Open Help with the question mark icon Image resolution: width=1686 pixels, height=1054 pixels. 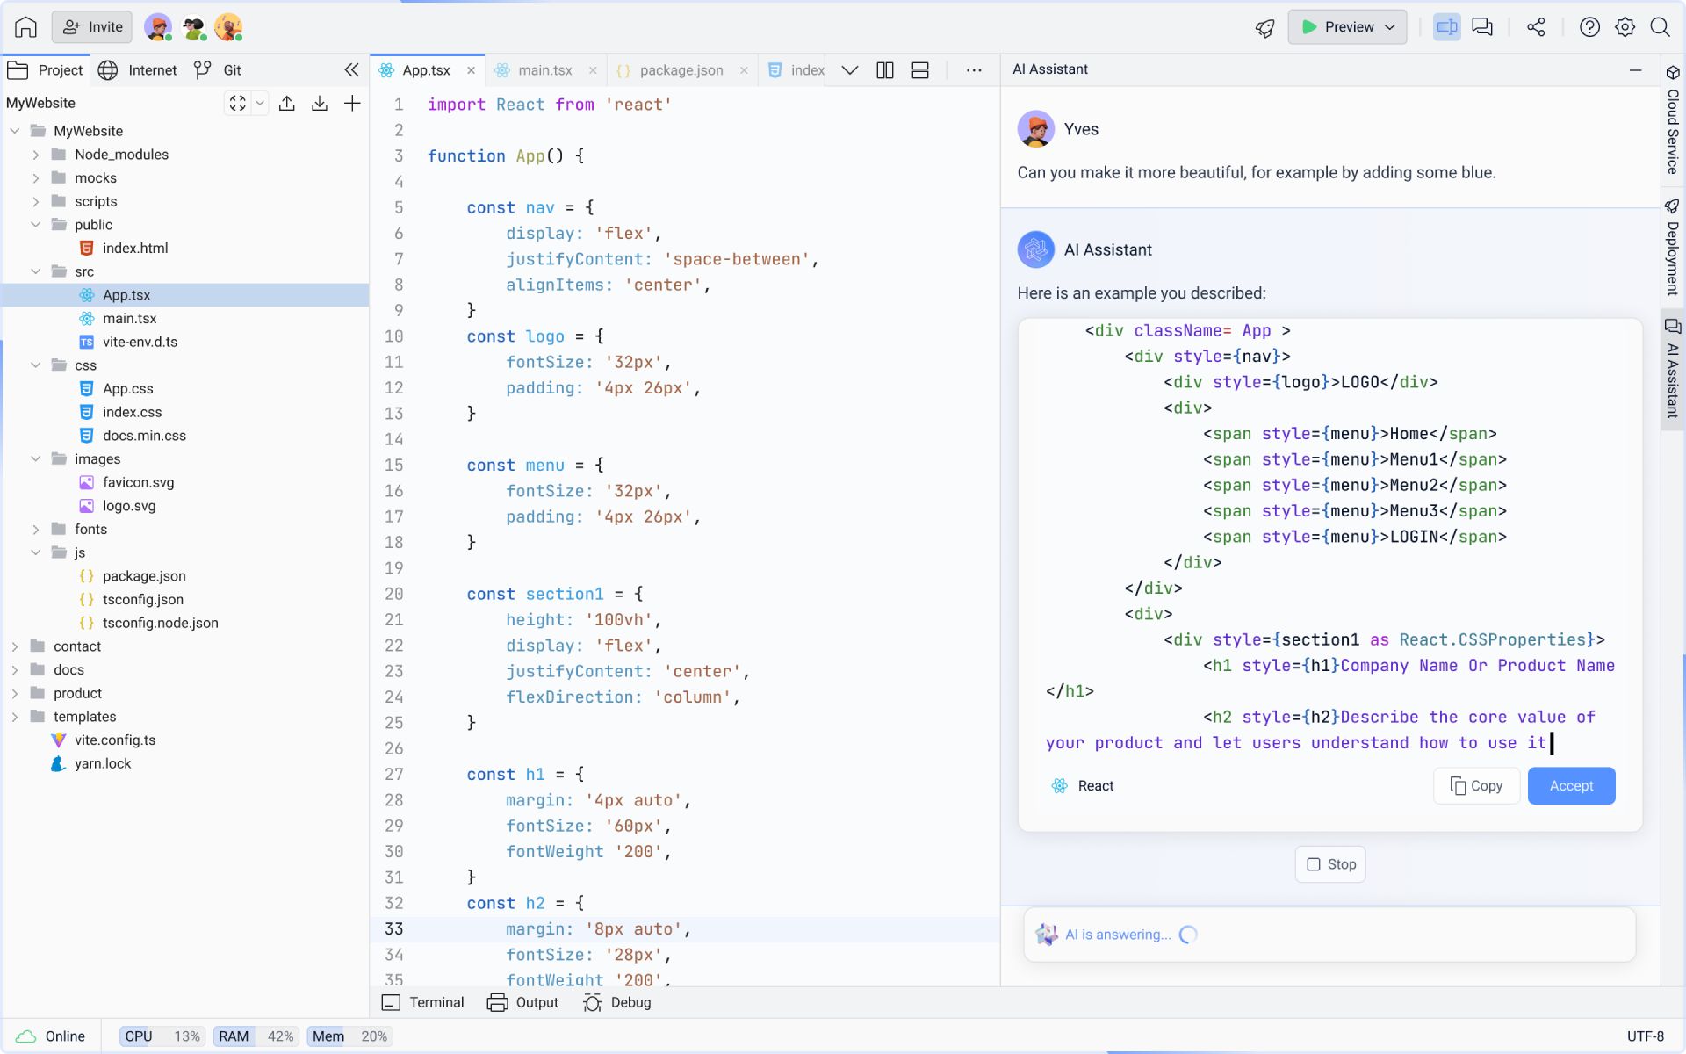[1590, 27]
